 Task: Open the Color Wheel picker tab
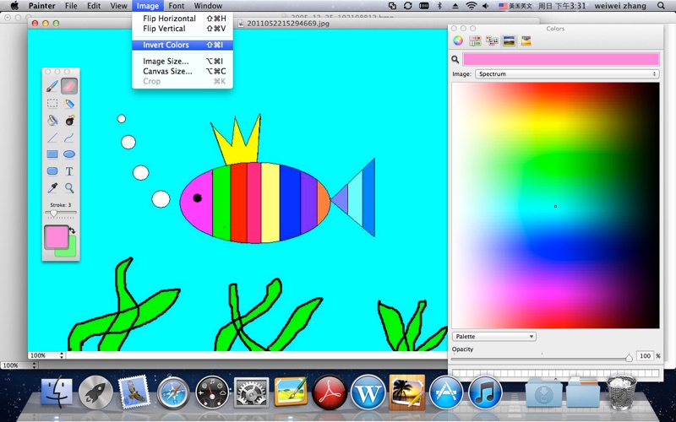coord(458,41)
